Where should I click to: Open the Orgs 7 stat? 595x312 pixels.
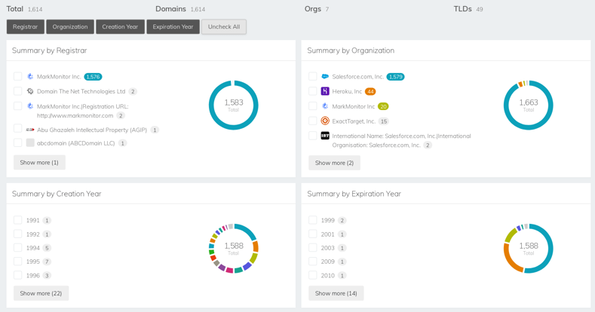click(x=317, y=9)
